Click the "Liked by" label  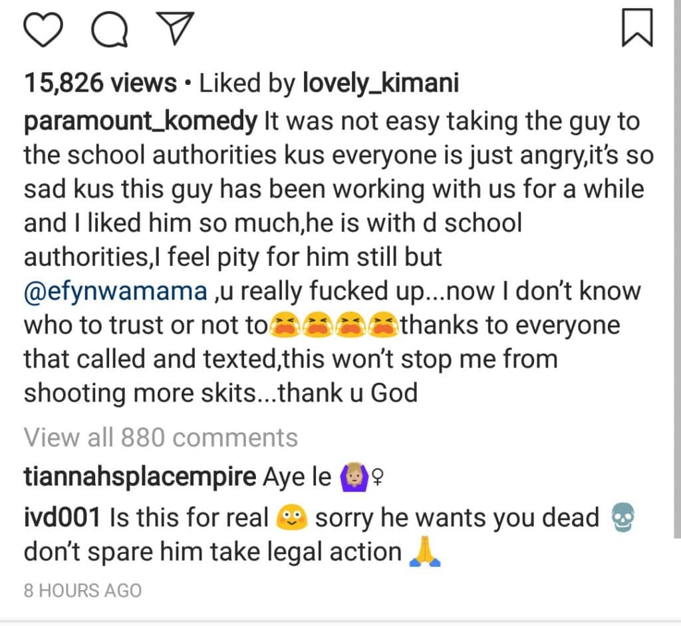[x=249, y=82]
